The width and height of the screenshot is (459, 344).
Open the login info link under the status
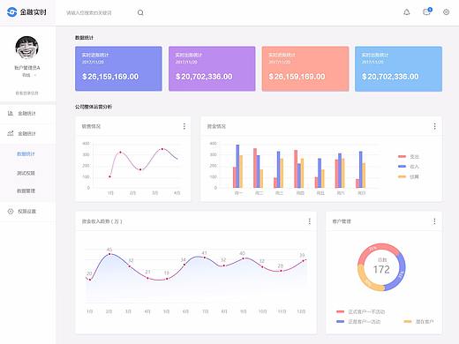(26, 93)
